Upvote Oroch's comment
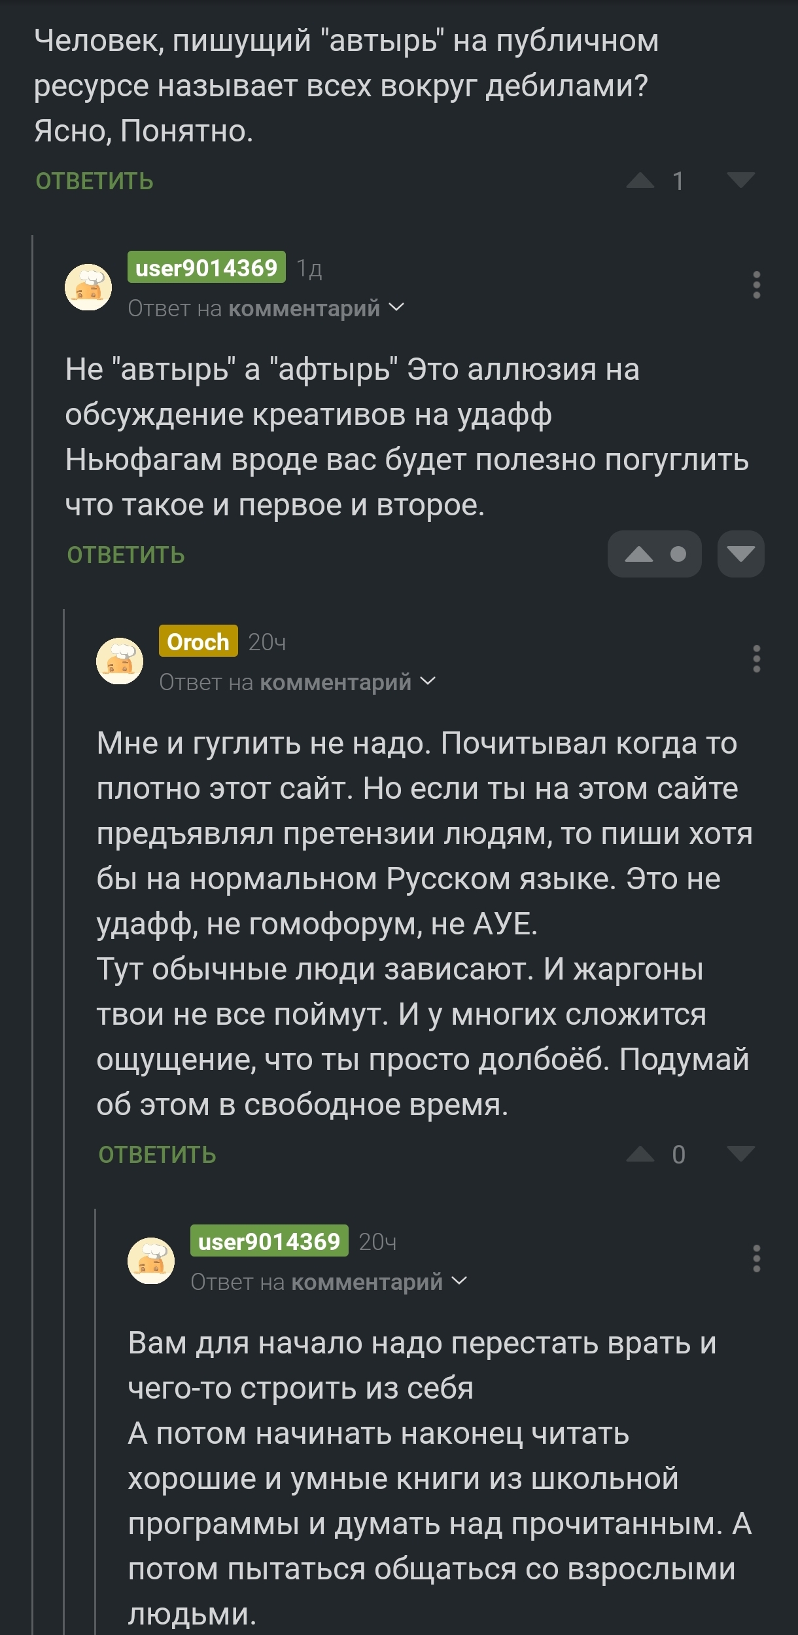 click(x=640, y=1154)
